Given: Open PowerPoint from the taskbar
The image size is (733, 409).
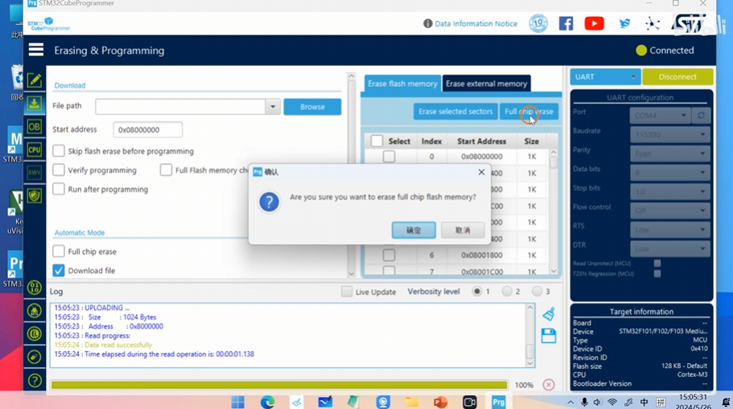Looking at the screenshot, I should coord(440,402).
